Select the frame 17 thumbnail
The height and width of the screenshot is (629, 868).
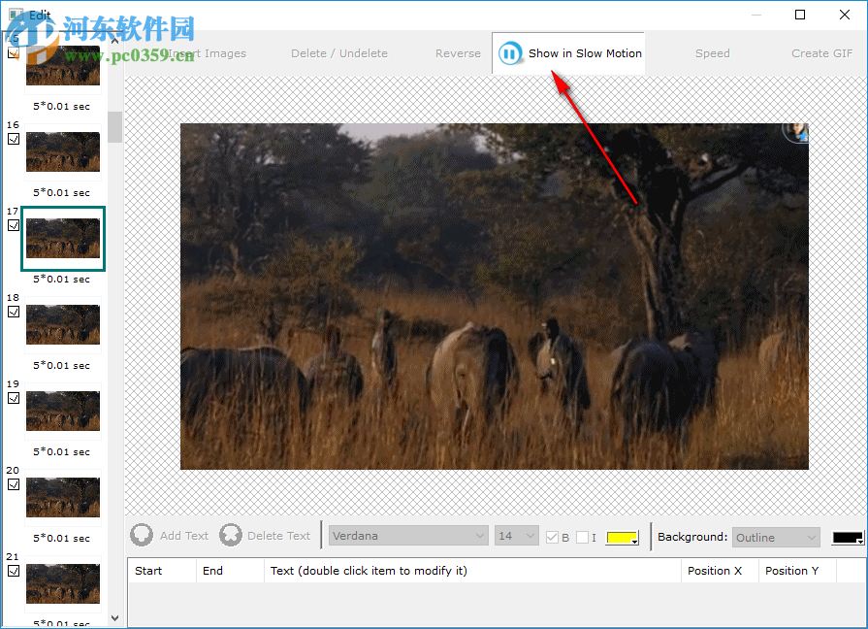coord(62,238)
